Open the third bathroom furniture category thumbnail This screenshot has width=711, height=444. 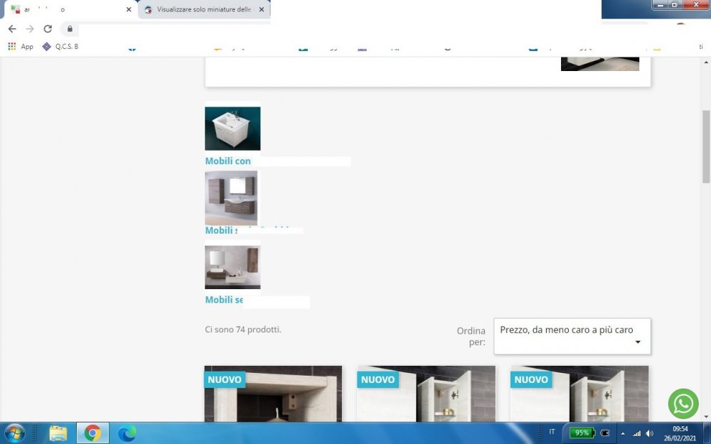(x=232, y=267)
